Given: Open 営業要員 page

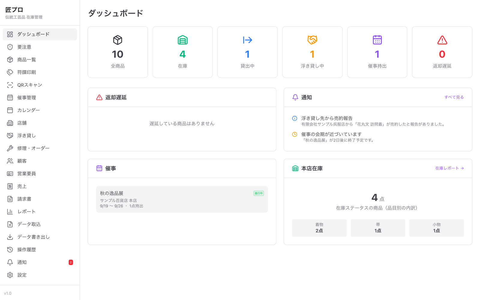Looking at the screenshot, I should point(40,174).
